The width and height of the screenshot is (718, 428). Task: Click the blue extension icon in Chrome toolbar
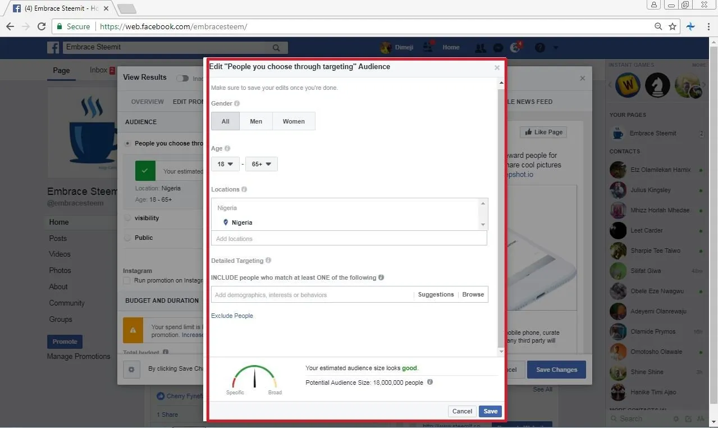(x=690, y=26)
